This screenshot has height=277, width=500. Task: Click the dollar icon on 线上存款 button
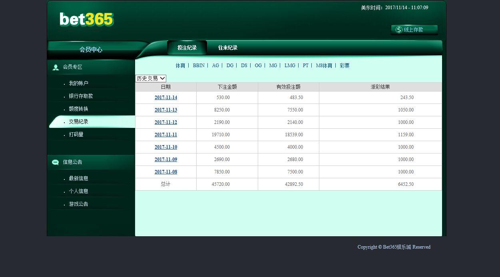[399, 30]
